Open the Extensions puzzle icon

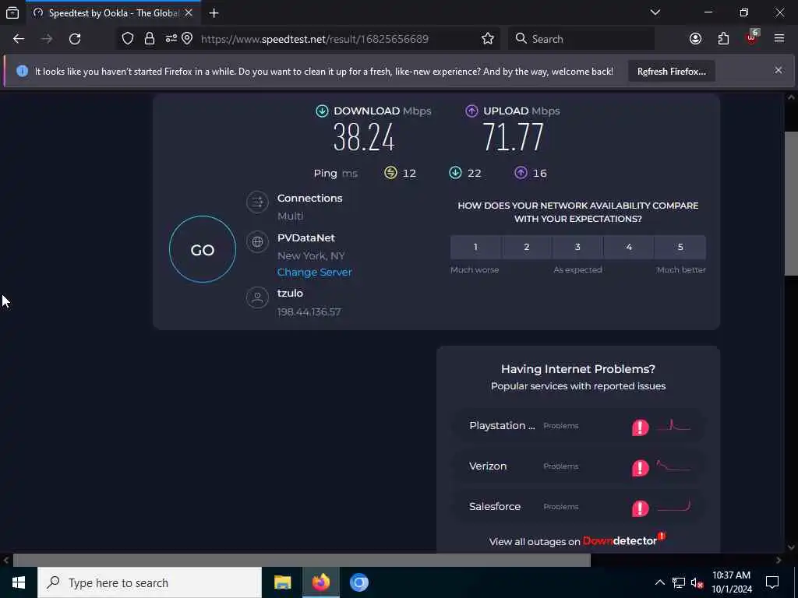point(723,39)
